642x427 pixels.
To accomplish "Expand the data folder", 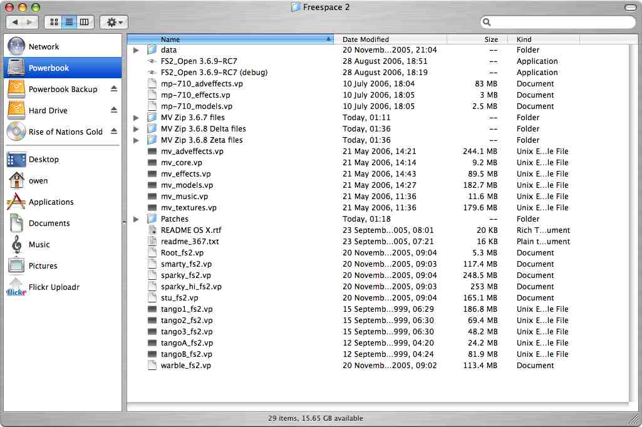I will (x=136, y=50).
